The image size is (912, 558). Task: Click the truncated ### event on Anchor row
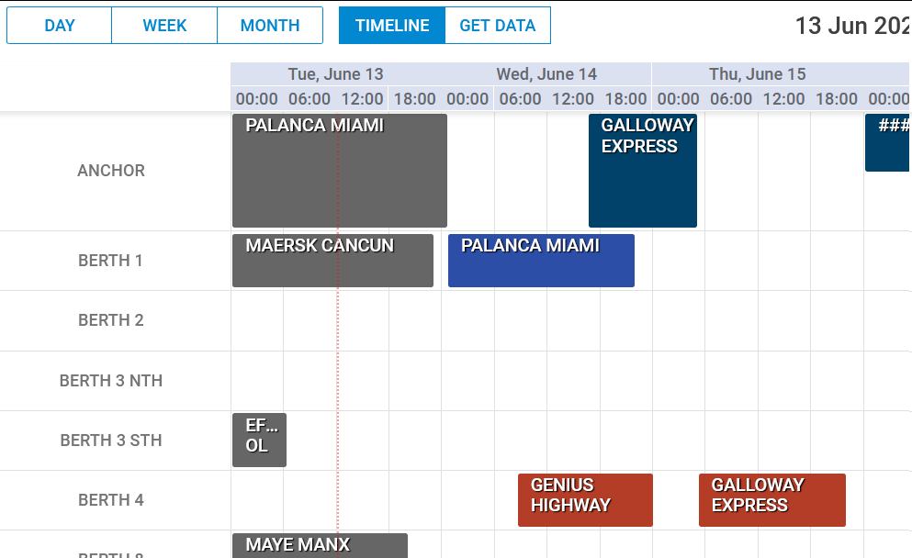[888, 142]
